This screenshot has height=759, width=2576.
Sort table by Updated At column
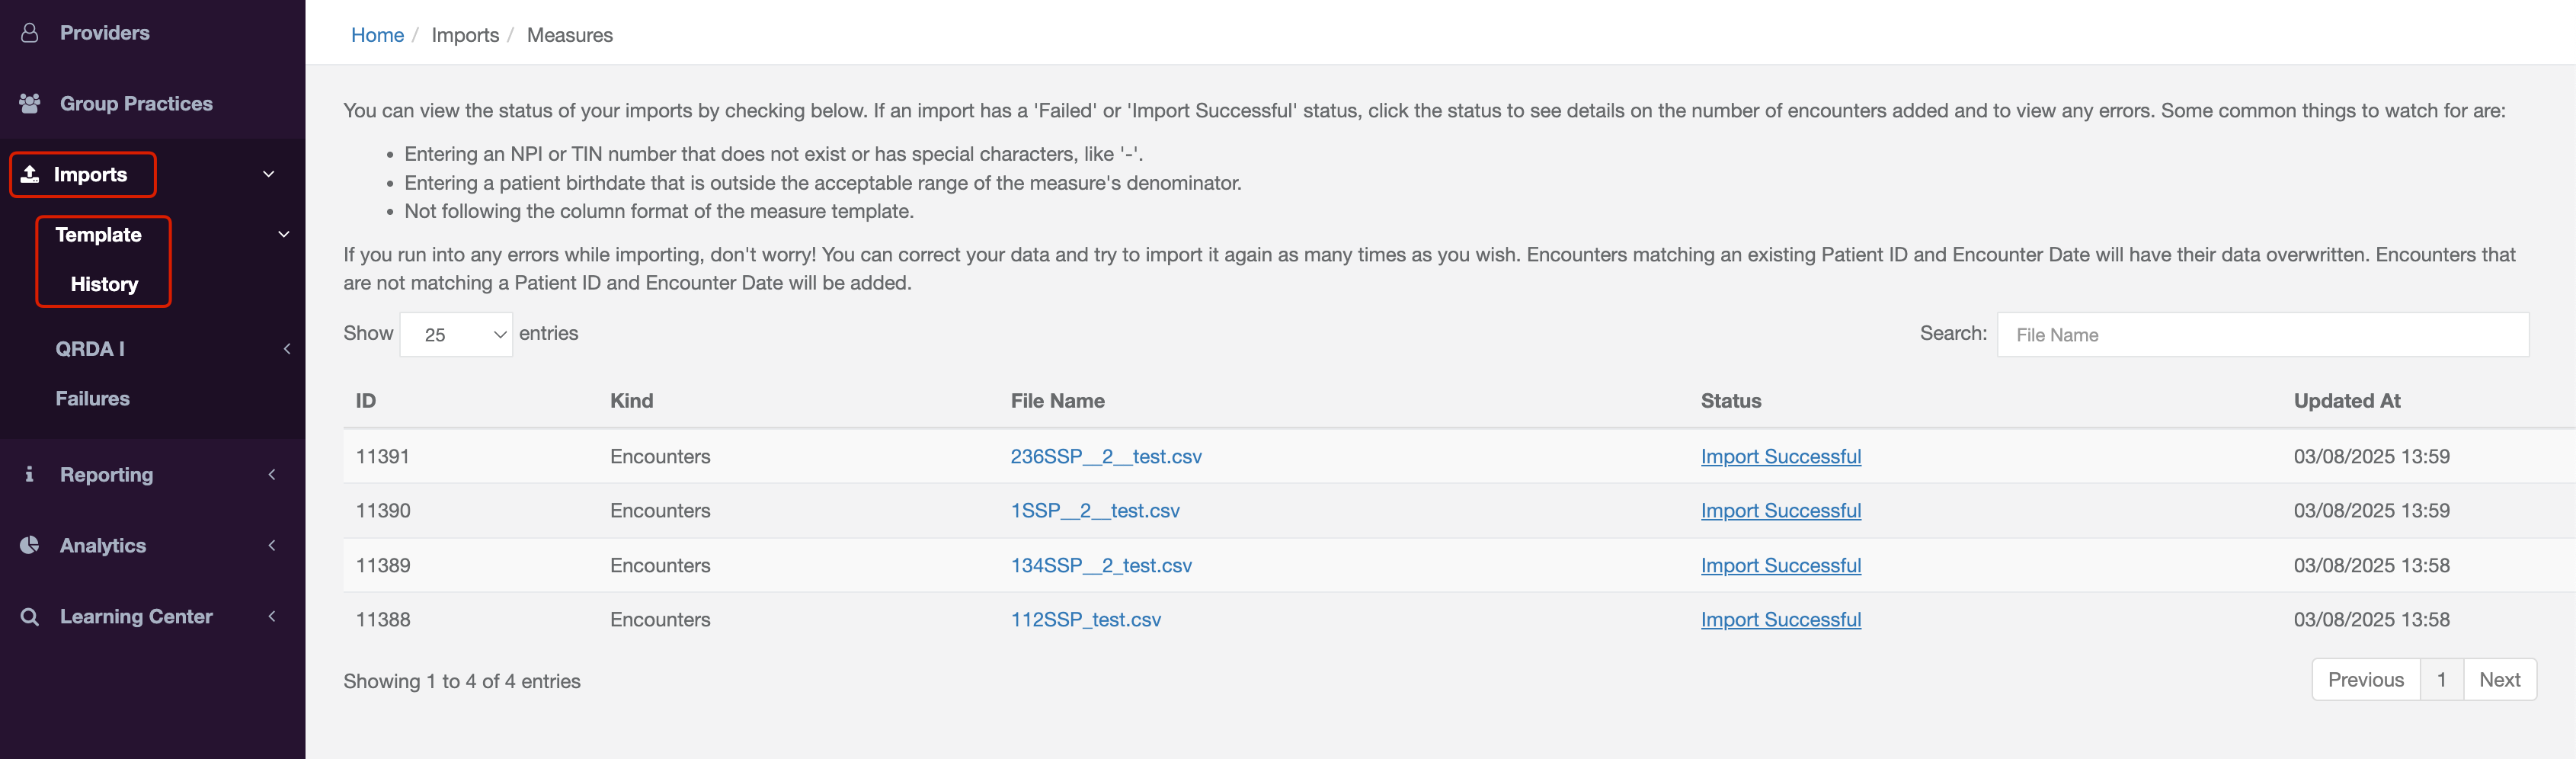coord(2346,401)
